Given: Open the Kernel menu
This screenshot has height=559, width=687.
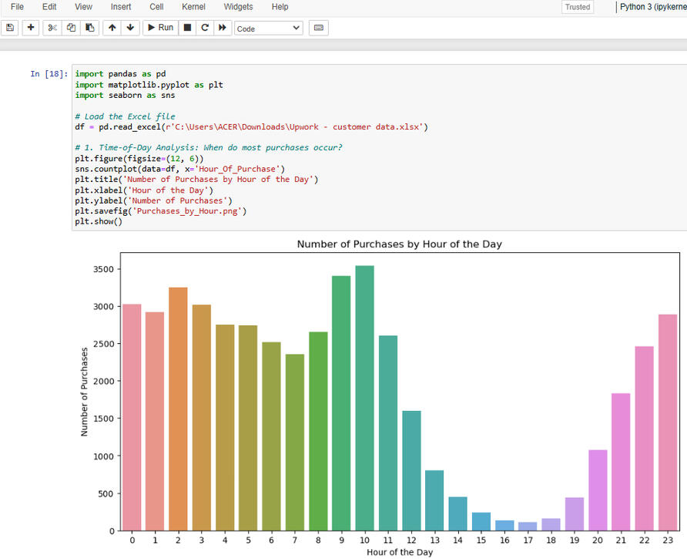Looking at the screenshot, I should pyautogui.click(x=193, y=7).
